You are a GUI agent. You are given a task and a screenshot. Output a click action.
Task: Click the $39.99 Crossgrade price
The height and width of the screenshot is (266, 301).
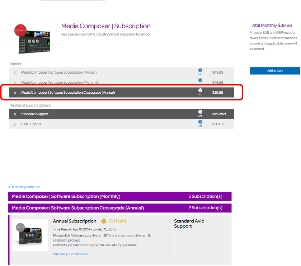[x=218, y=92]
